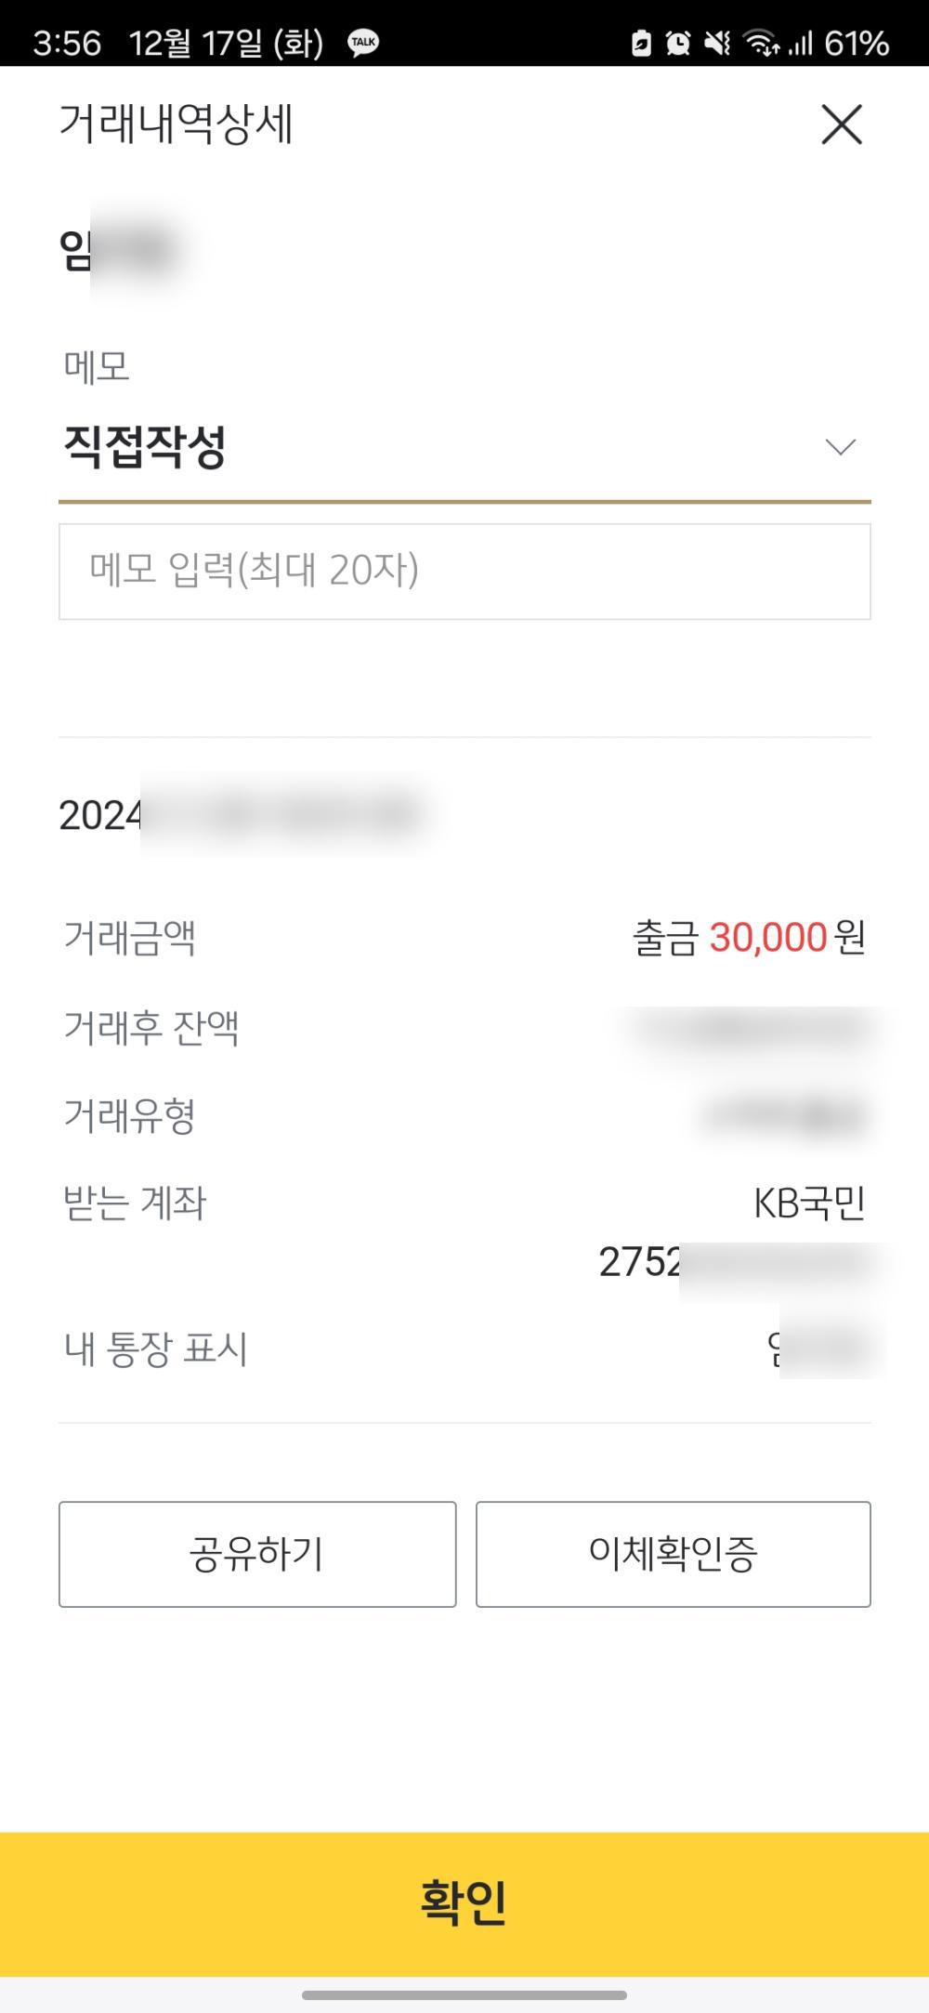Viewport: 929px width, 2013px height.
Task: Tap the Wi-Fi status icon
Action: [x=761, y=43]
